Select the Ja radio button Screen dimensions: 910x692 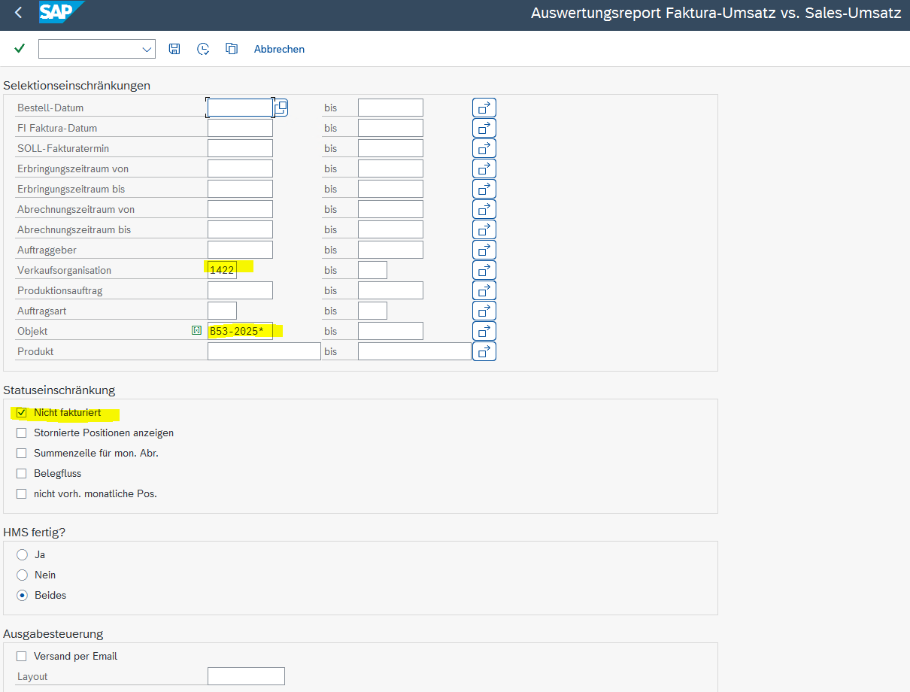point(23,554)
